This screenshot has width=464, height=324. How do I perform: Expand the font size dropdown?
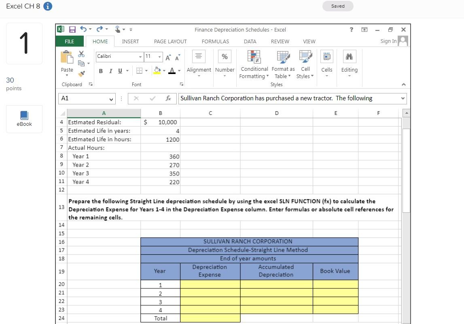coord(159,57)
